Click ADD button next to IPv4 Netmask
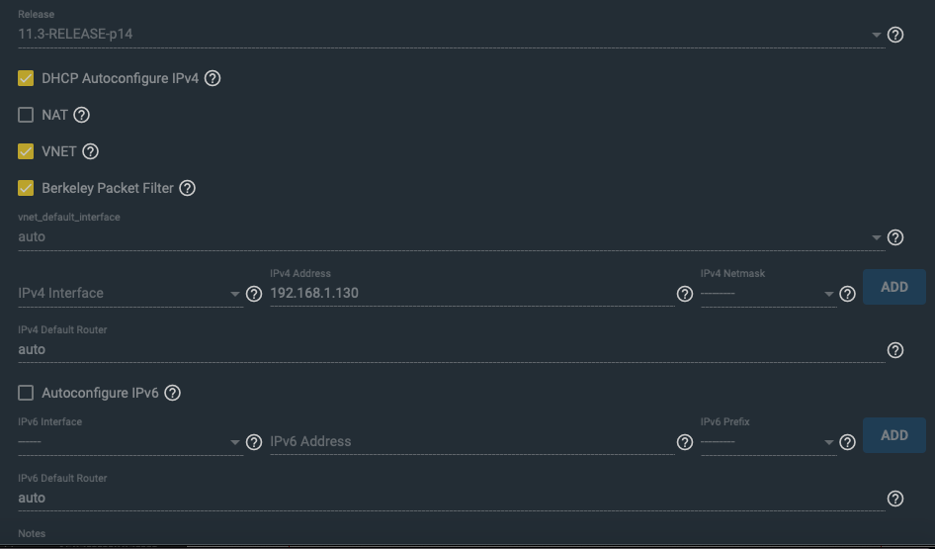Screen dimensions: 935x549 (x=893, y=287)
